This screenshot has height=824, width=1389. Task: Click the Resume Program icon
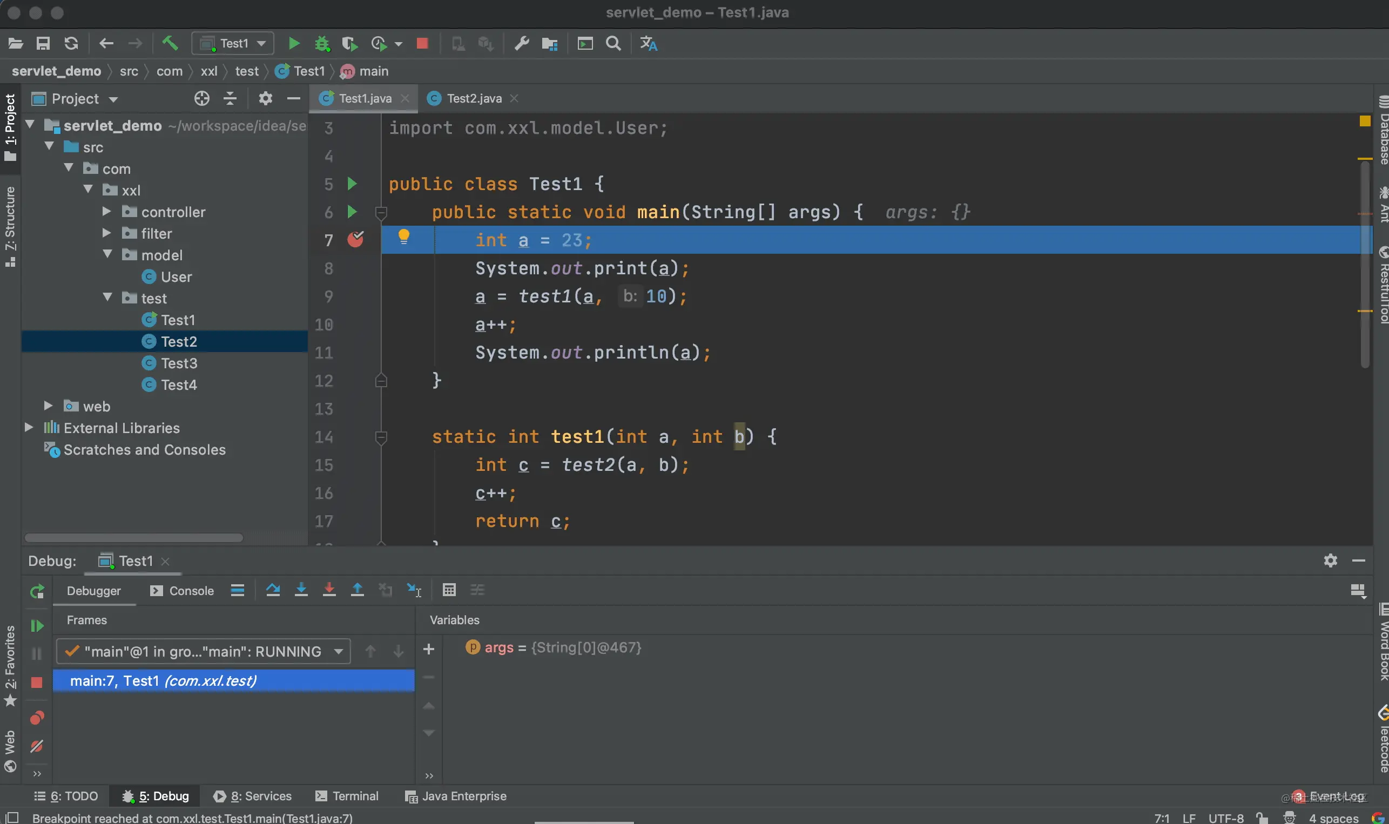coord(37,626)
